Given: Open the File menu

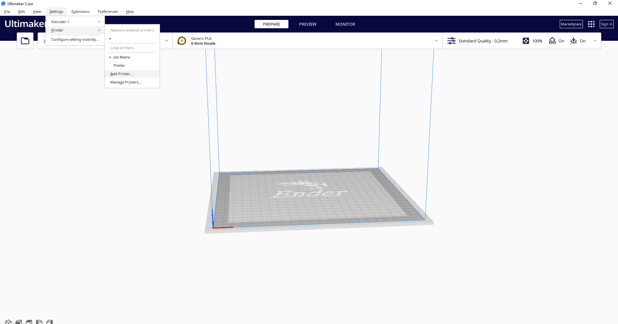Looking at the screenshot, I should [x=7, y=12].
